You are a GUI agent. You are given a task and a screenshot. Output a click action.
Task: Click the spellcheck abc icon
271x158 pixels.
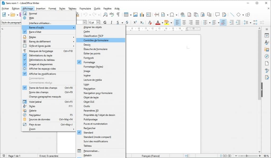pos(112,14)
